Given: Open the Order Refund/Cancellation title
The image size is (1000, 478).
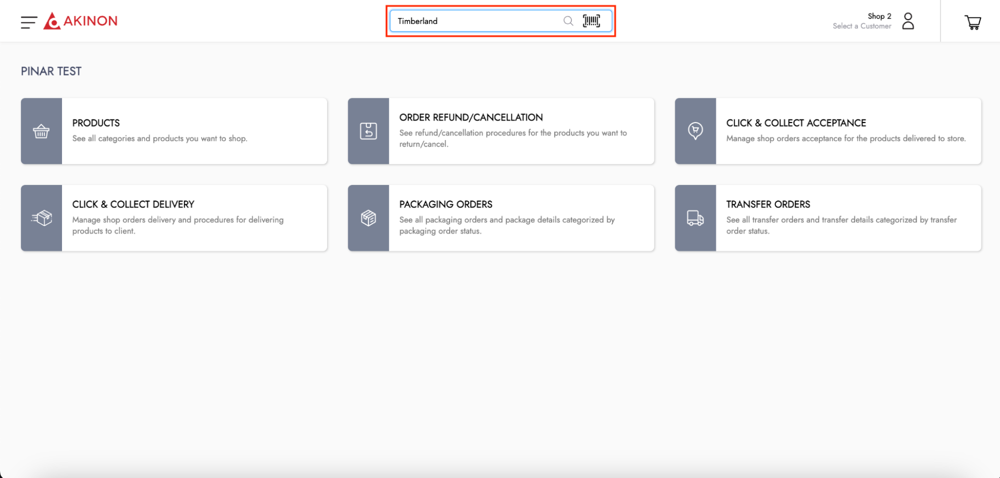Looking at the screenshot, I should (471, 117).
